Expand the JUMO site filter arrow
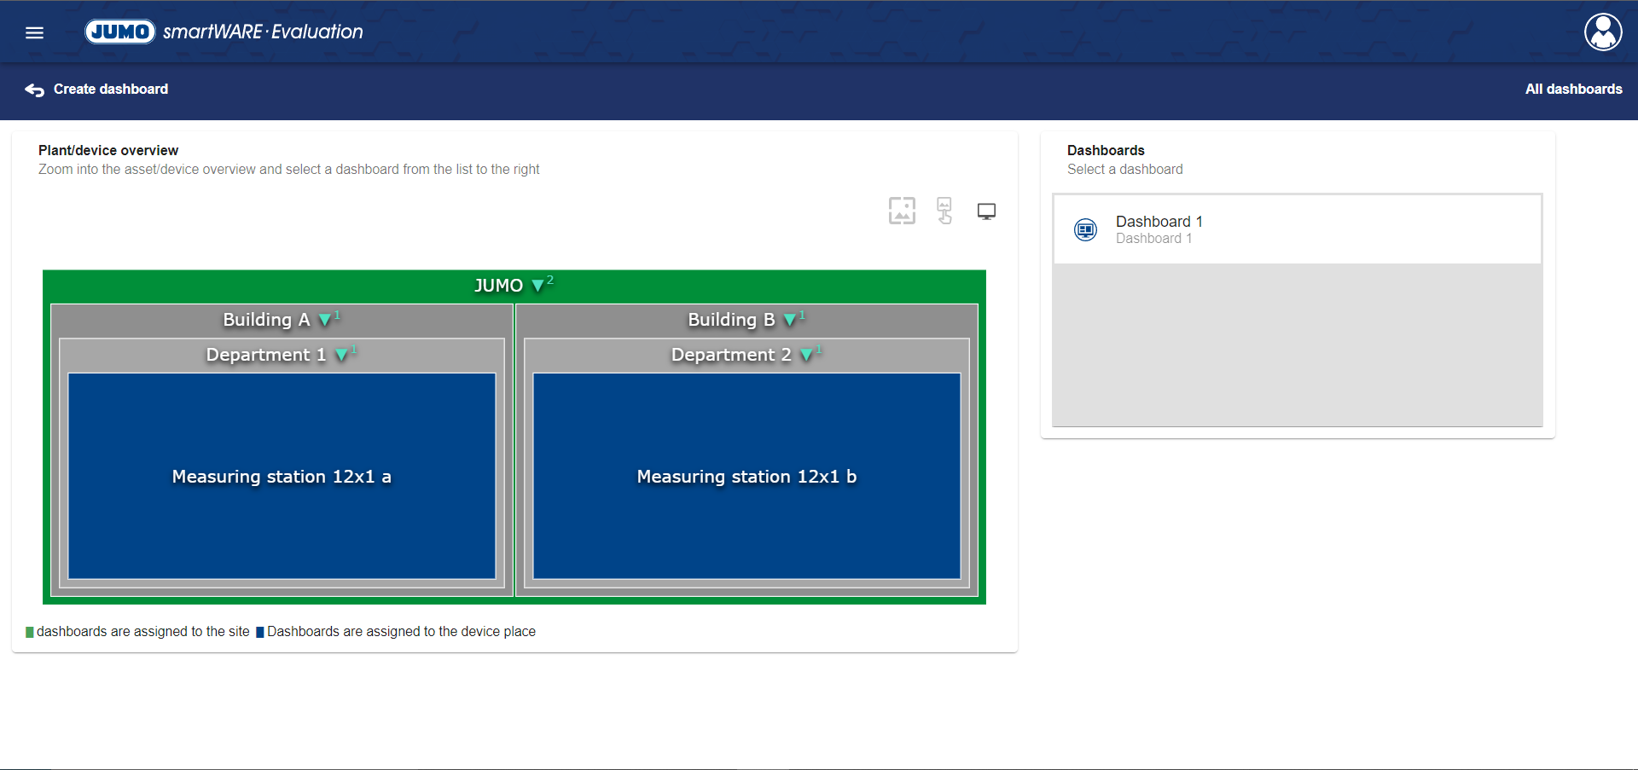The width and height of the screenshot is (1638, 770). coord(537,286)
